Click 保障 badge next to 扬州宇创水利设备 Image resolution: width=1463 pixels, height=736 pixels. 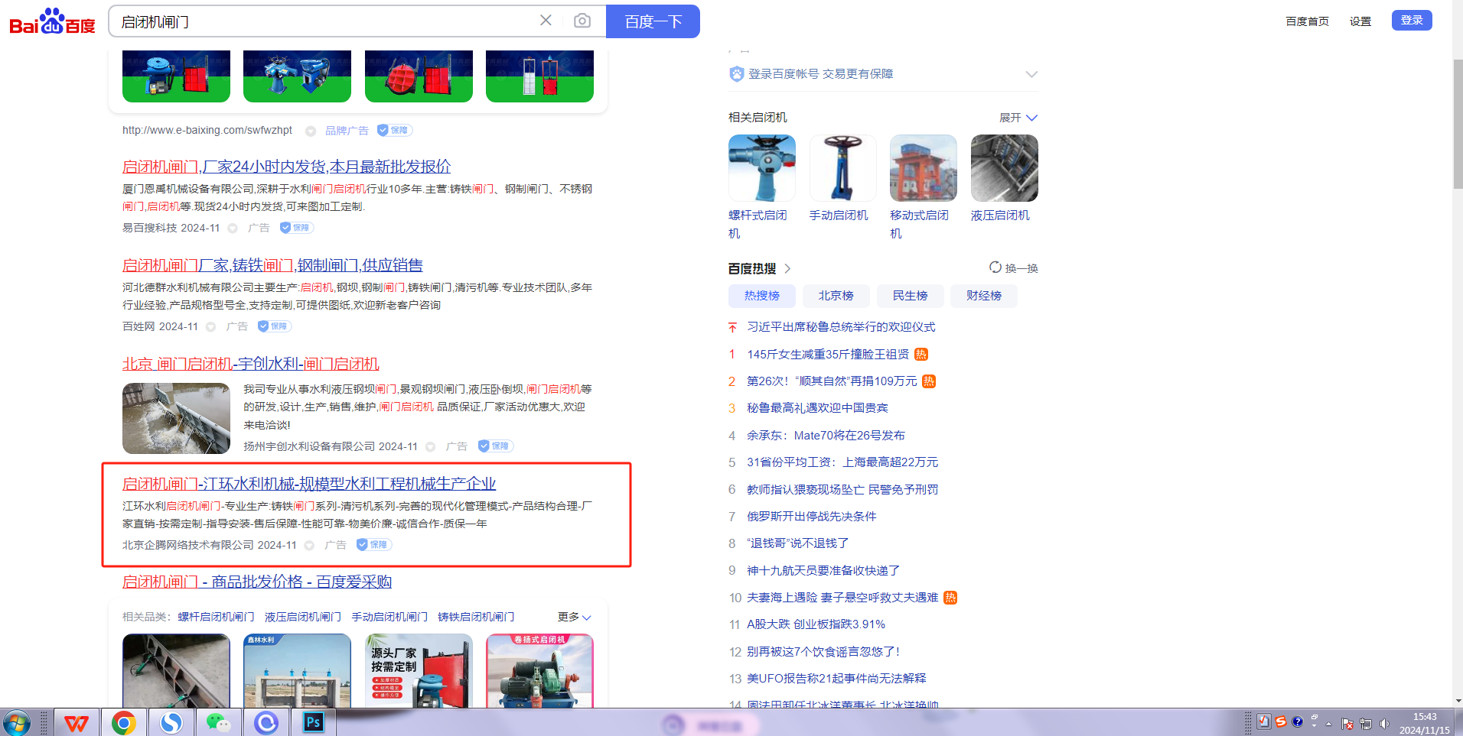click(x=495, y=446)
